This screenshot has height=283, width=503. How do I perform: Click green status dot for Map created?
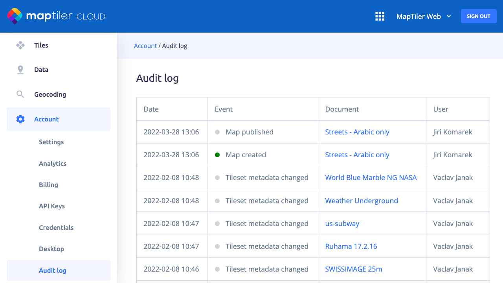tap(217, 155)
